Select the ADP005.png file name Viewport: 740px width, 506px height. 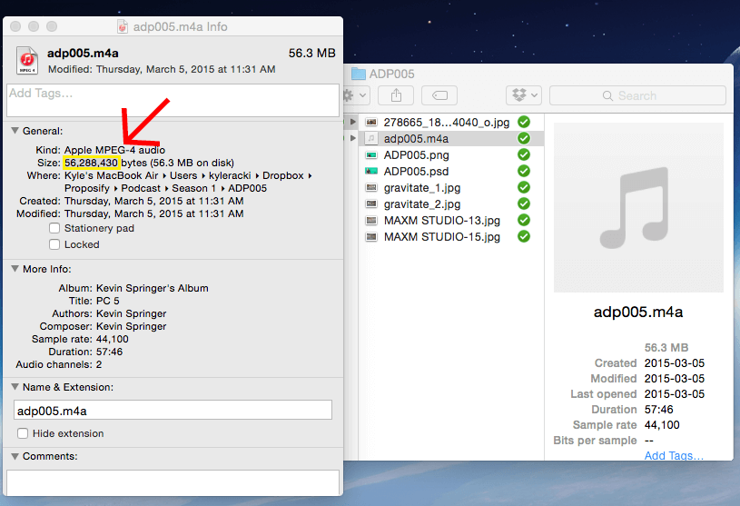(x=416, y=154)
